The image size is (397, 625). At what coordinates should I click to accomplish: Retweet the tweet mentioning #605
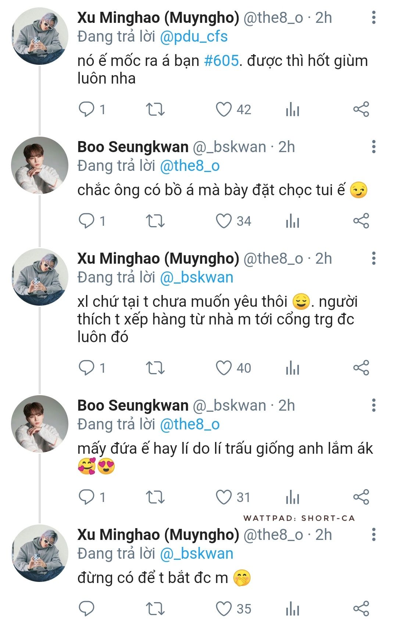(155, 109)
